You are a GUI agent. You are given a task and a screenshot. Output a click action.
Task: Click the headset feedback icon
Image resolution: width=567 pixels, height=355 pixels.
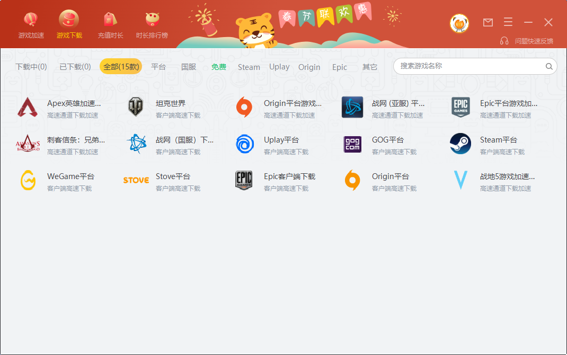click(x=504, y=41)
